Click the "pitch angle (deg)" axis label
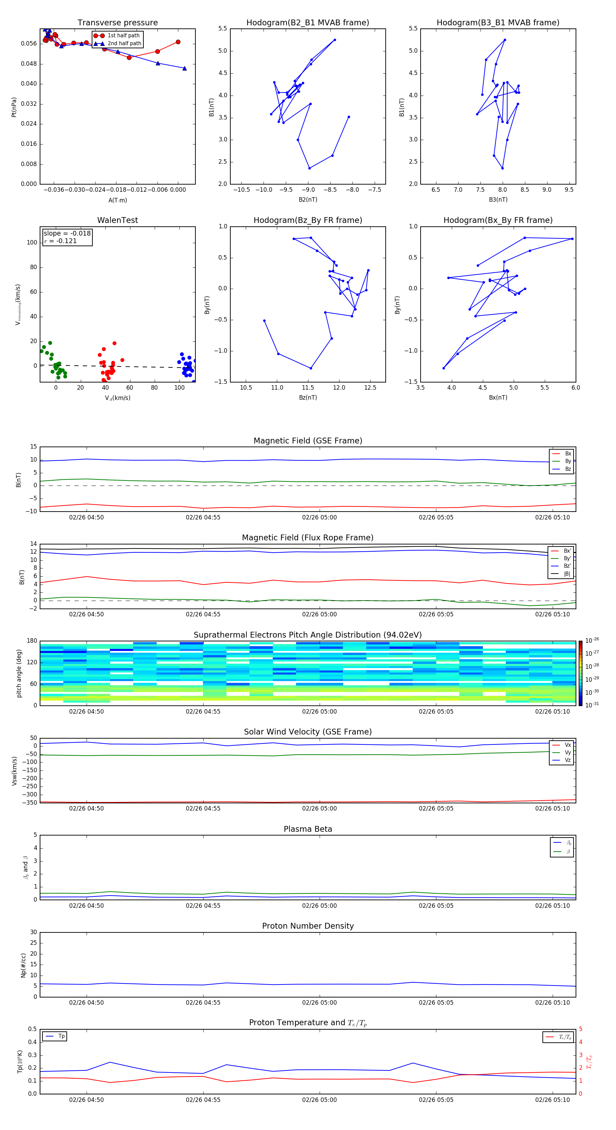616x1130 pixels. tap(19, 673)
